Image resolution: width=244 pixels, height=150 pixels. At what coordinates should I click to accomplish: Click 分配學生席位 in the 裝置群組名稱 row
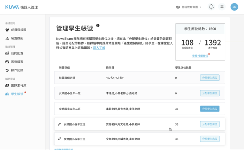pyautogui.click(x=209, y=78)
